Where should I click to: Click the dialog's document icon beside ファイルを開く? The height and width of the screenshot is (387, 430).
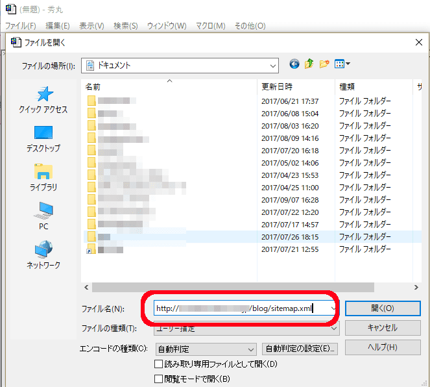pyautogui.click(x=16, y=42)
